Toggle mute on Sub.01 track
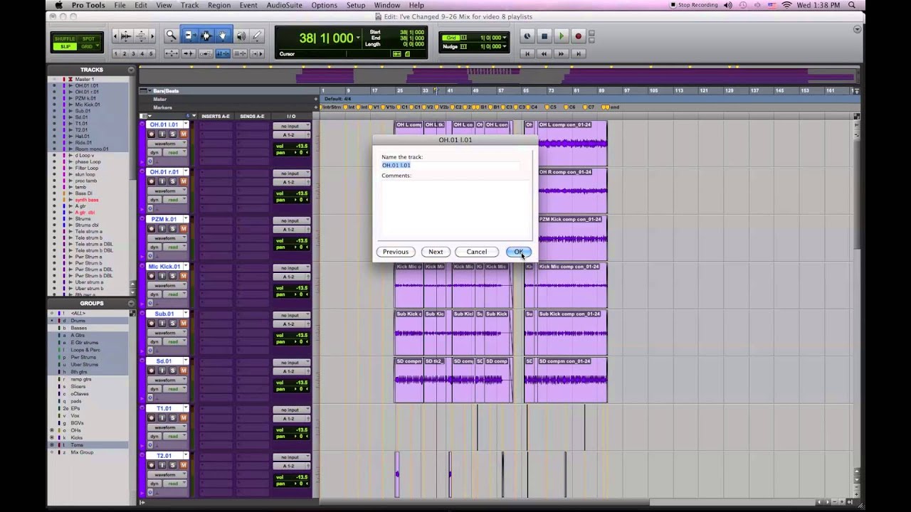The image size is (911, 512). pyautogui.click(x=183, y=324)
